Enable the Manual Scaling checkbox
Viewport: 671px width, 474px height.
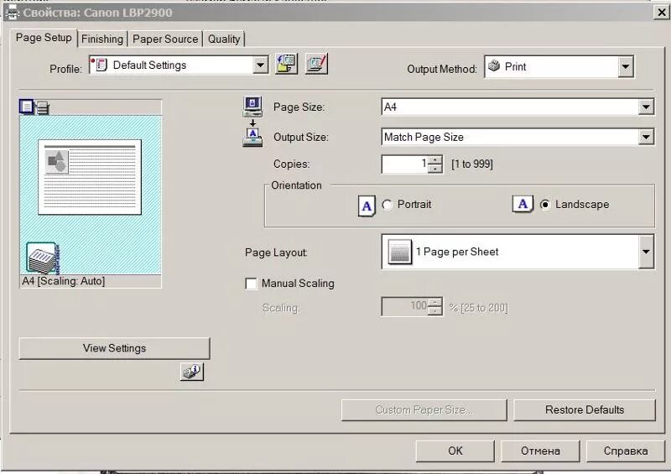[251, 284]
